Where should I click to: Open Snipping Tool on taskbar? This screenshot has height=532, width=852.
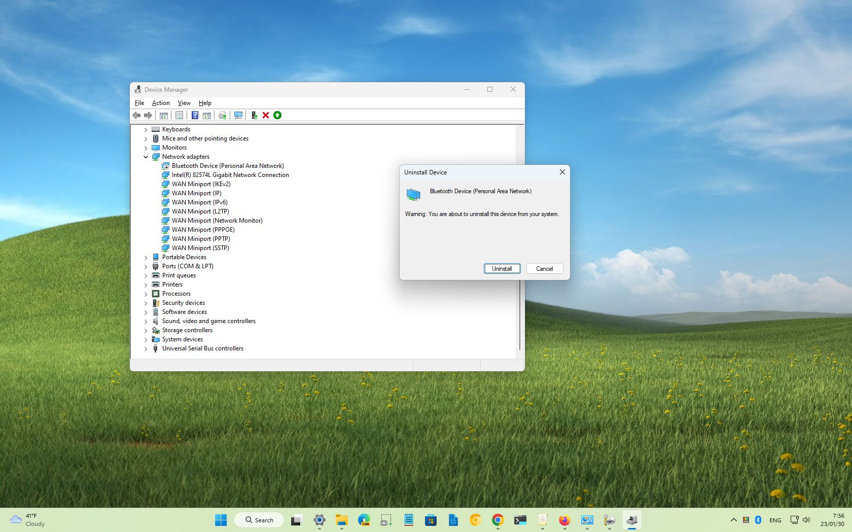(386, 520)
